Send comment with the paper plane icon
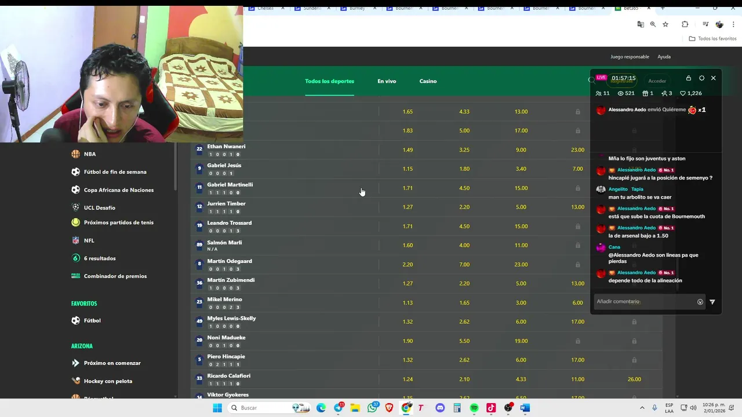 (712, 302)
